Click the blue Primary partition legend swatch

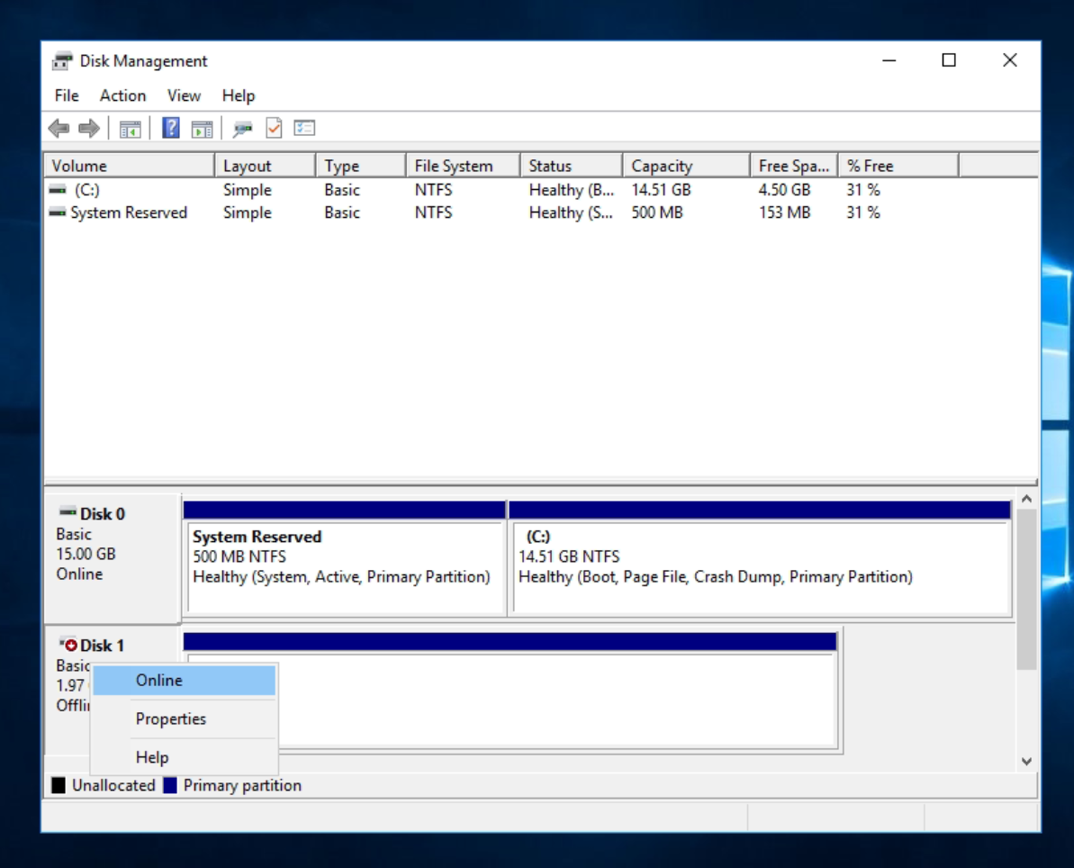(x=170, y=785)
